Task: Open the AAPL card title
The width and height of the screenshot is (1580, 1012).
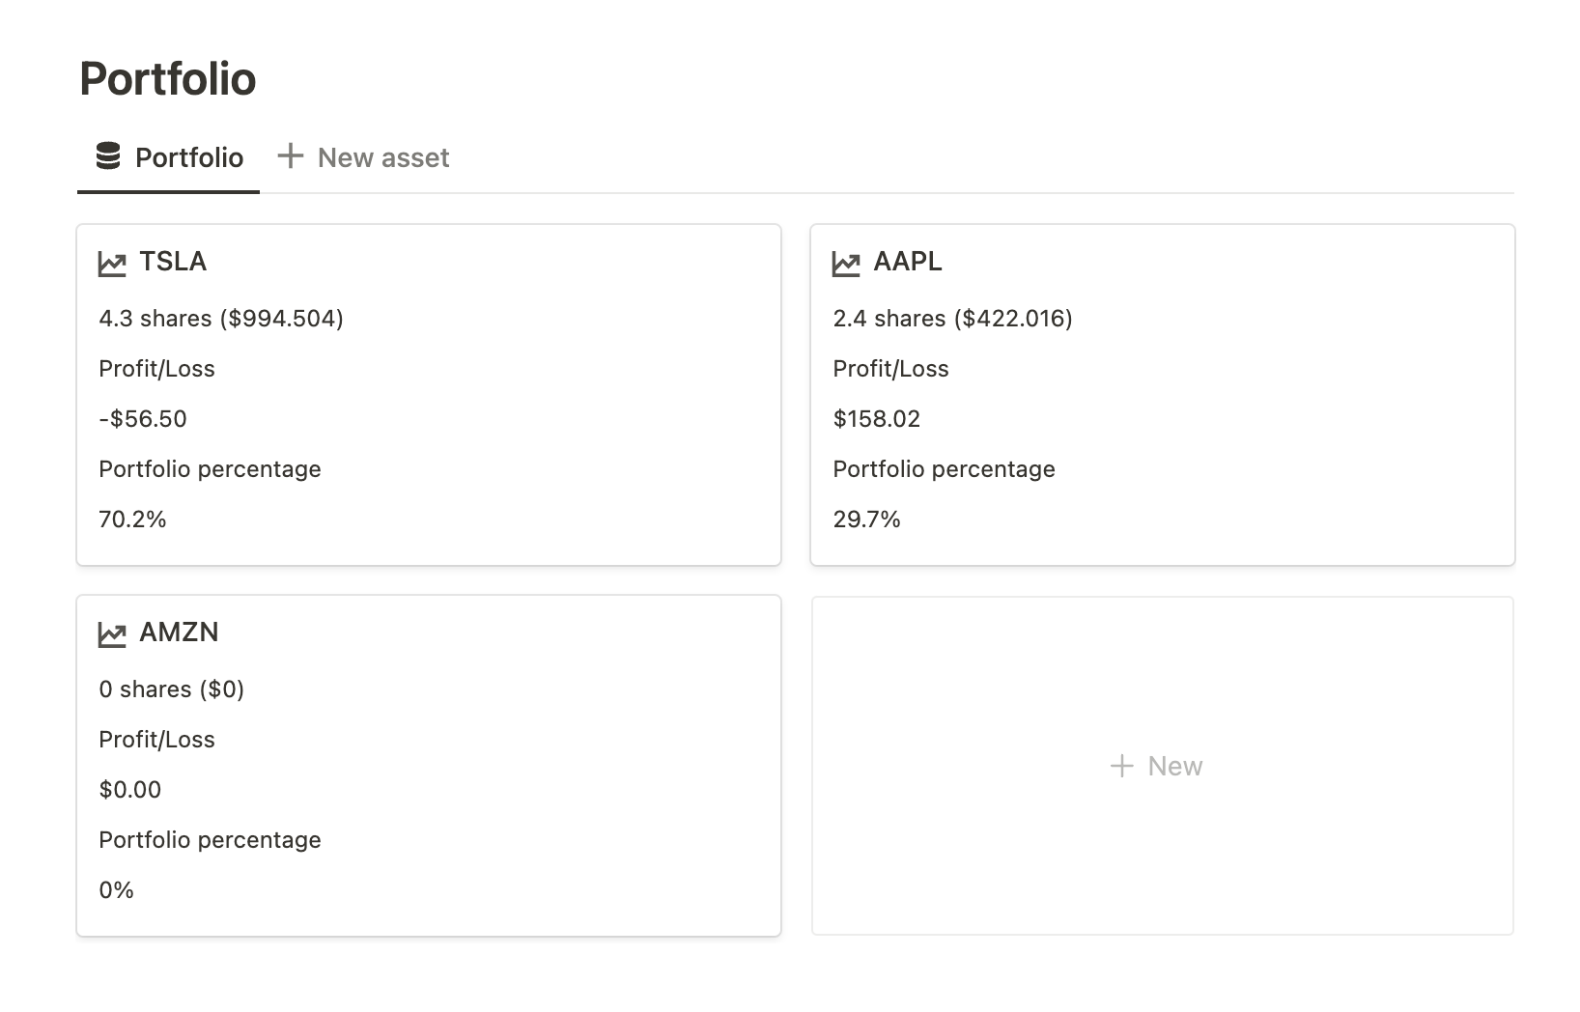Action: (908, 262)
